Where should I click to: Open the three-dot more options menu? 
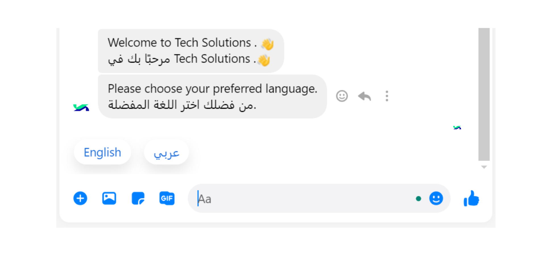click(x=387, y=96)
